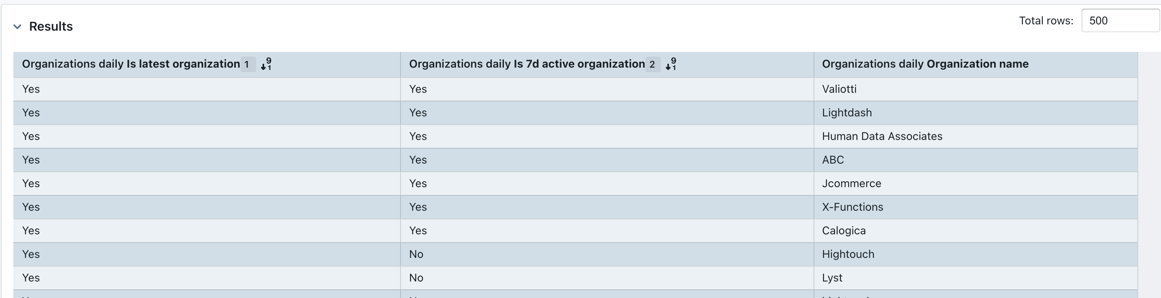Select the Jcommerce organization cell
The image size is (1161, 298).
click(x=851, y=184)
